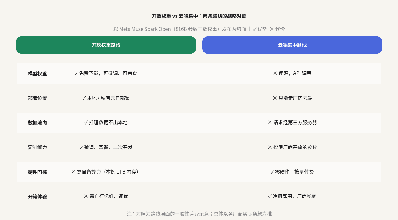Click the cell "闭源，API 调用"

[292, 73]
